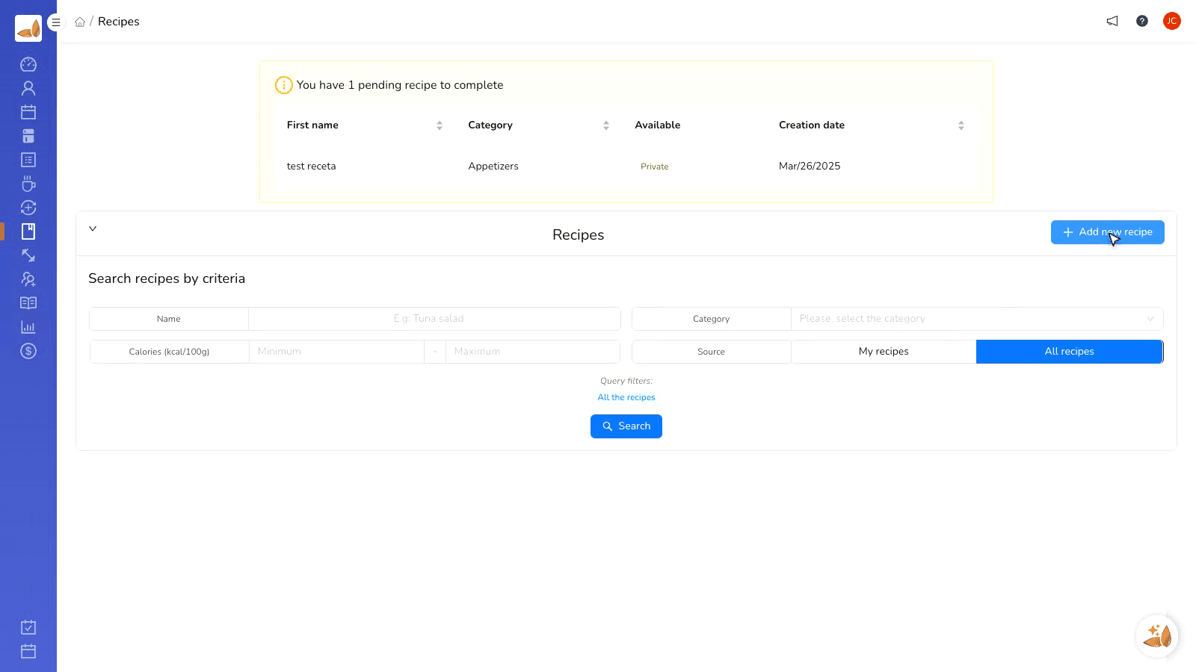Click the add-people group icon
Viewport: 1196px width, 672px height.
[28, 279]
